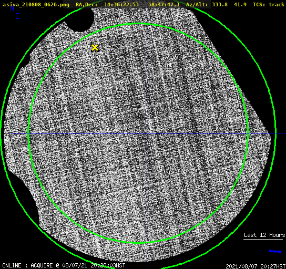Click the inner green circle at its top

tap(138, 24)
